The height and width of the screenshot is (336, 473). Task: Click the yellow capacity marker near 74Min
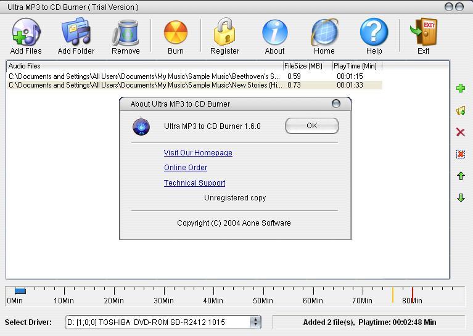click(x=392, y=295)
